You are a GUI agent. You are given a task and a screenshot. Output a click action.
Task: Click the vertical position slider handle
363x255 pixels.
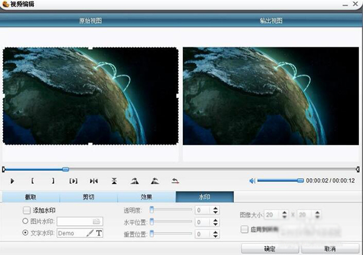coord(152,233)
